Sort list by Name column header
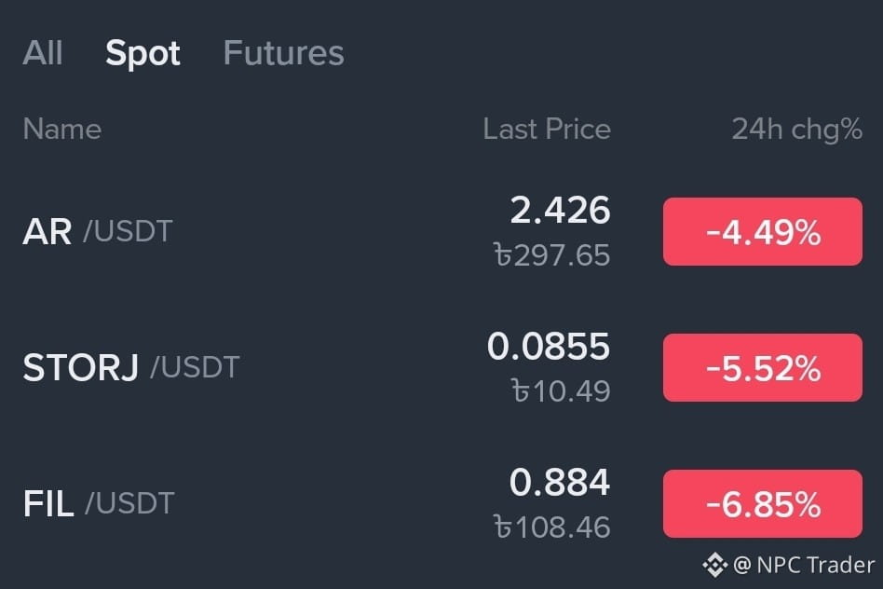 pos(62,129)
